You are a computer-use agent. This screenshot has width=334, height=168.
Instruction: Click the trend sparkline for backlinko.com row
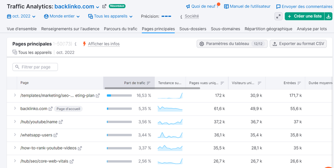(170, 109)
